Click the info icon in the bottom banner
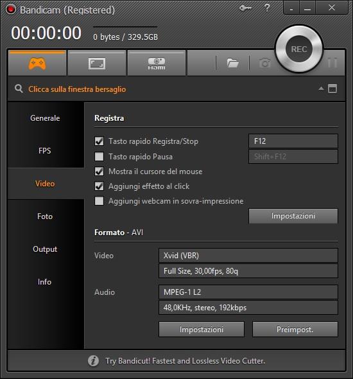Screen dimensions: 353x379 pos(93,361)
